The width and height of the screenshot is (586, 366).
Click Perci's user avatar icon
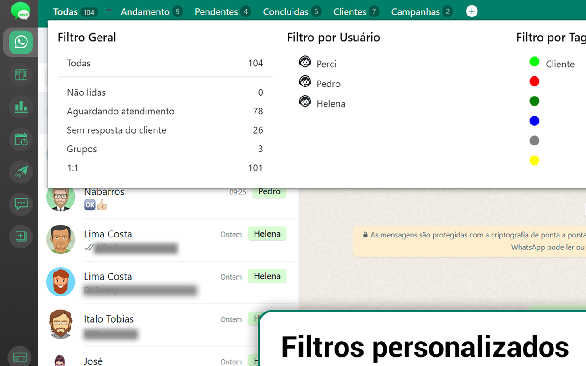[x=305, y=62]
